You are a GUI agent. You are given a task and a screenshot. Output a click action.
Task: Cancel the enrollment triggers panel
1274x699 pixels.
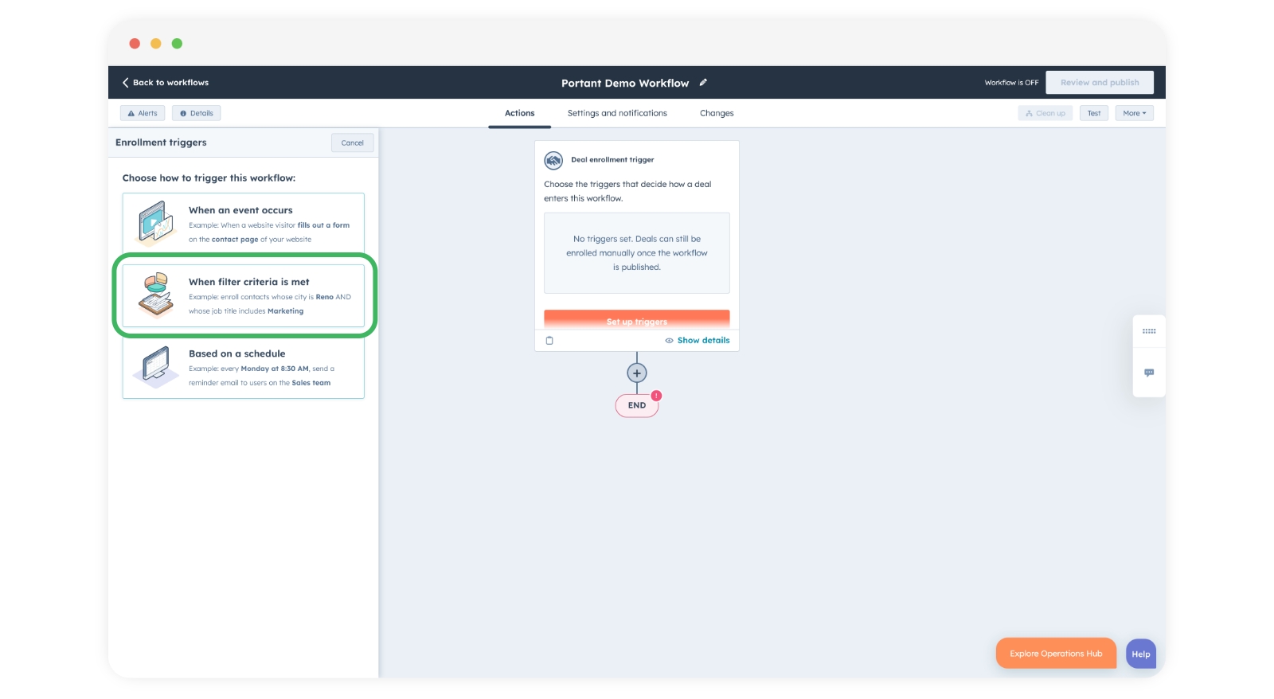pyautogui.click(x=352, y=143)
